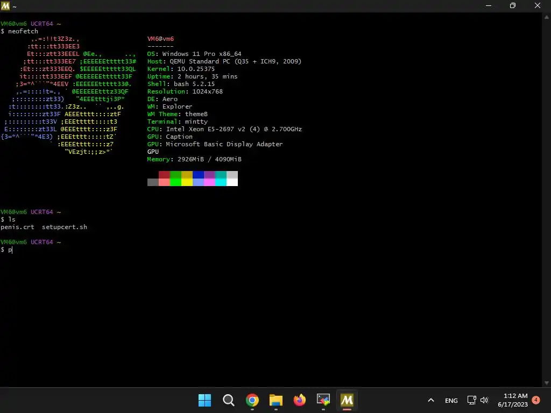
Task: Click the dark blue color block
Action: tap(198, 175)
